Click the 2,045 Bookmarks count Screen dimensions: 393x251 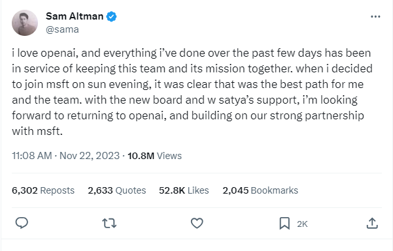tap(260, 190)
